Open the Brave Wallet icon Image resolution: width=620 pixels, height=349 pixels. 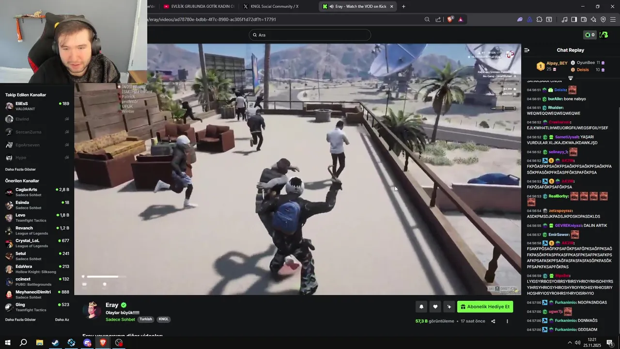pos(584,19)
